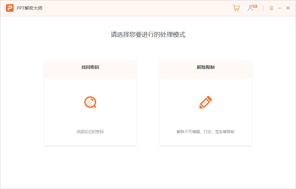296x189 pixels.
Task: Open the user account VIP icon
Action: (x=252, y=8)
